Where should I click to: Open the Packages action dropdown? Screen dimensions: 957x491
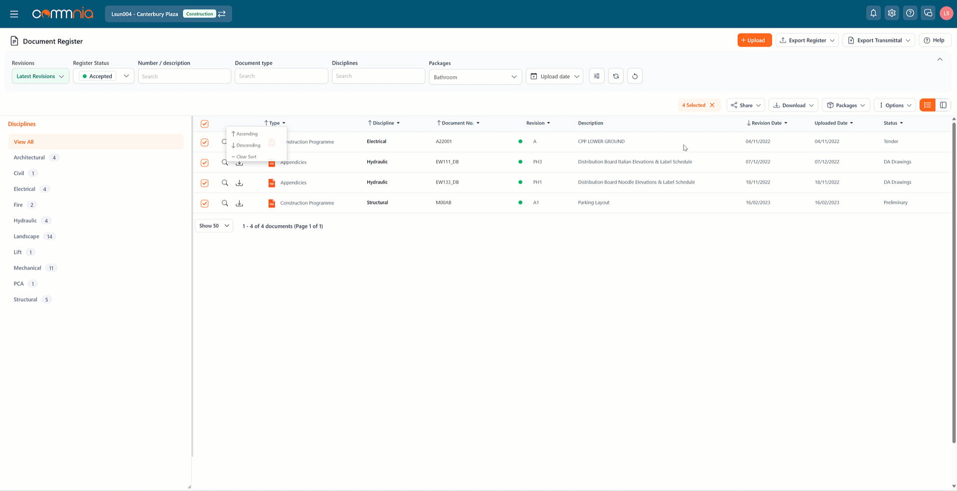tap(846, 105)
